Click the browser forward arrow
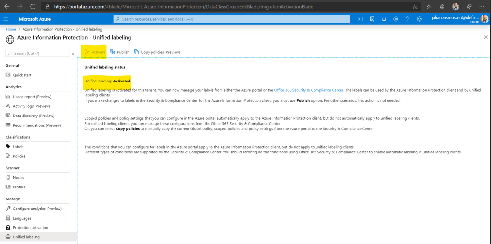 20,6
